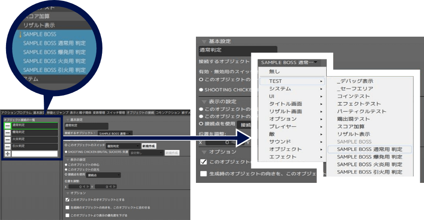Open the 個別判定 switch dropdown
The image size is (424, 220).
123,146
